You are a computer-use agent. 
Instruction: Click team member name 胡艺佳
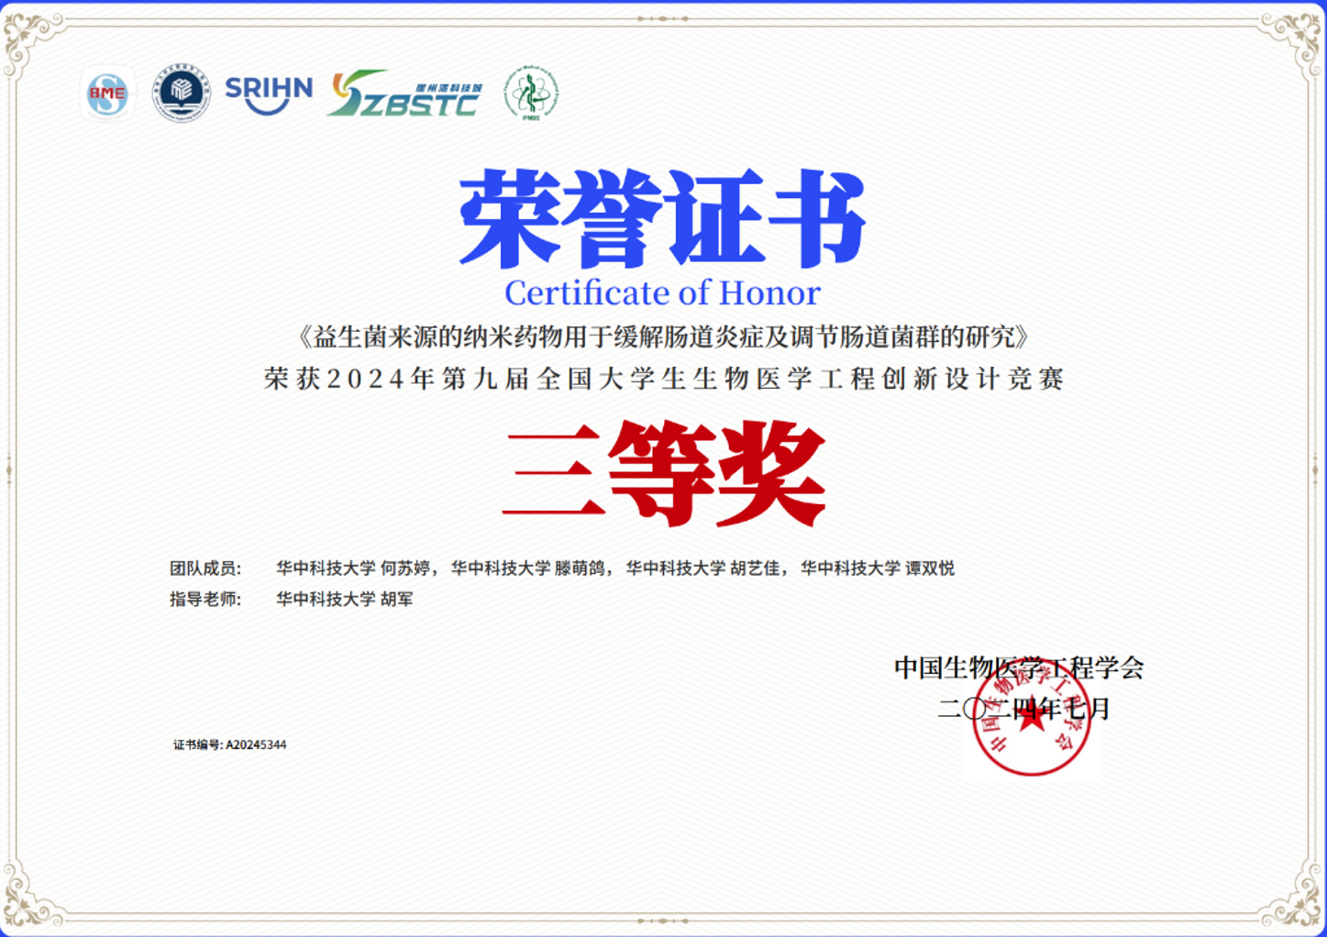755,568
